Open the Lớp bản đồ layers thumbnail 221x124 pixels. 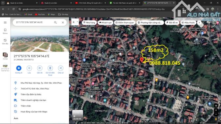click(78, 115)
